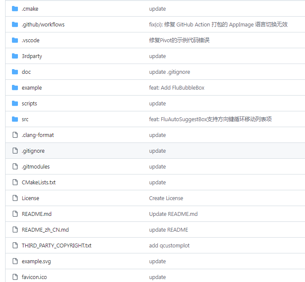Open the 'Update README.md' commit message
The height and width of the screenshot is (282, 305).
[x=173, y=214]
